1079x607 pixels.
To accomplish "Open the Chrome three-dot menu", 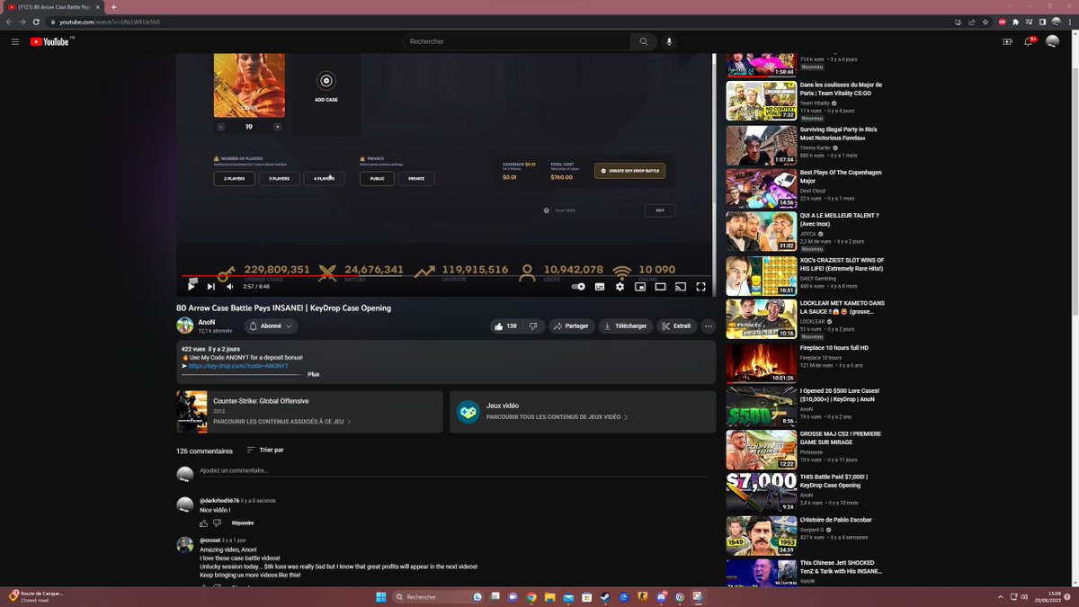I will tap(1068, 22).
